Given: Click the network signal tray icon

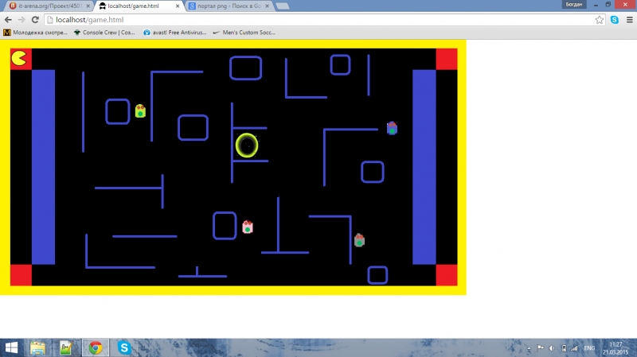Looking at the screenshot, I should click(x=574, y=348).
